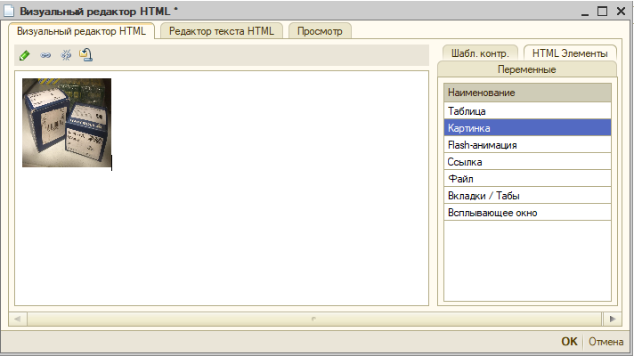Click the horizontal scrollbar right arrow
This screenshot has height=356, width=634.
[613, 319]
